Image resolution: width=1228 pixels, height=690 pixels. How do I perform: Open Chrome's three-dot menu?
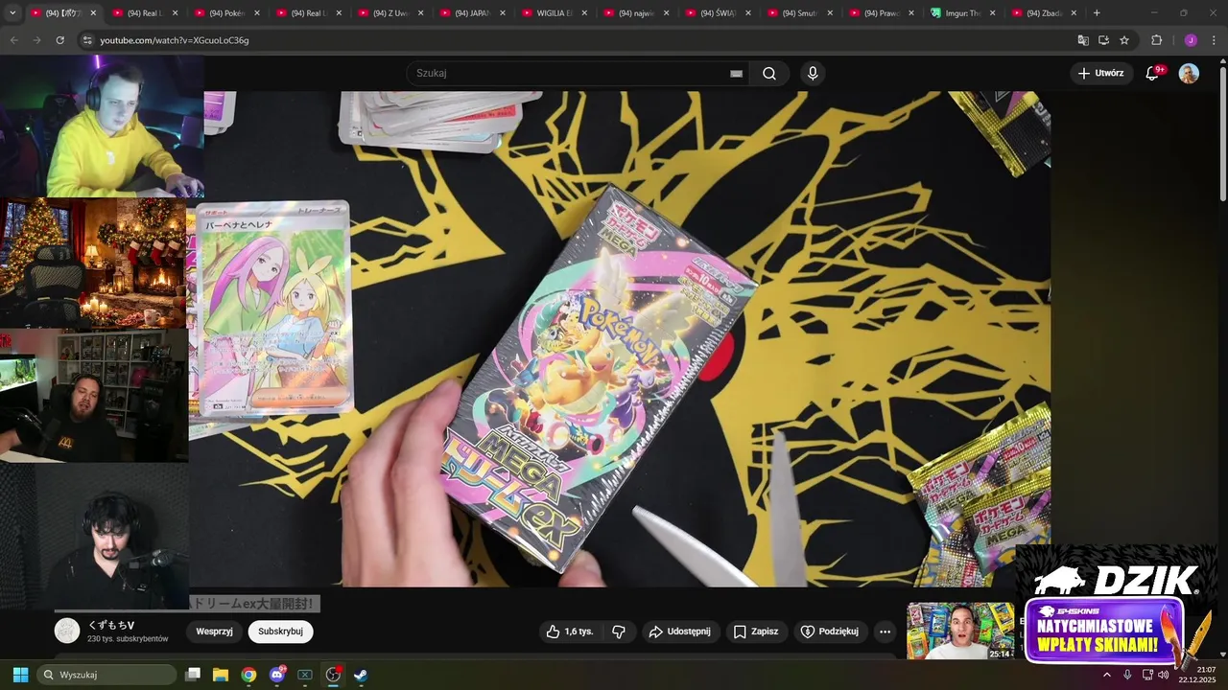coord(1215,40)
